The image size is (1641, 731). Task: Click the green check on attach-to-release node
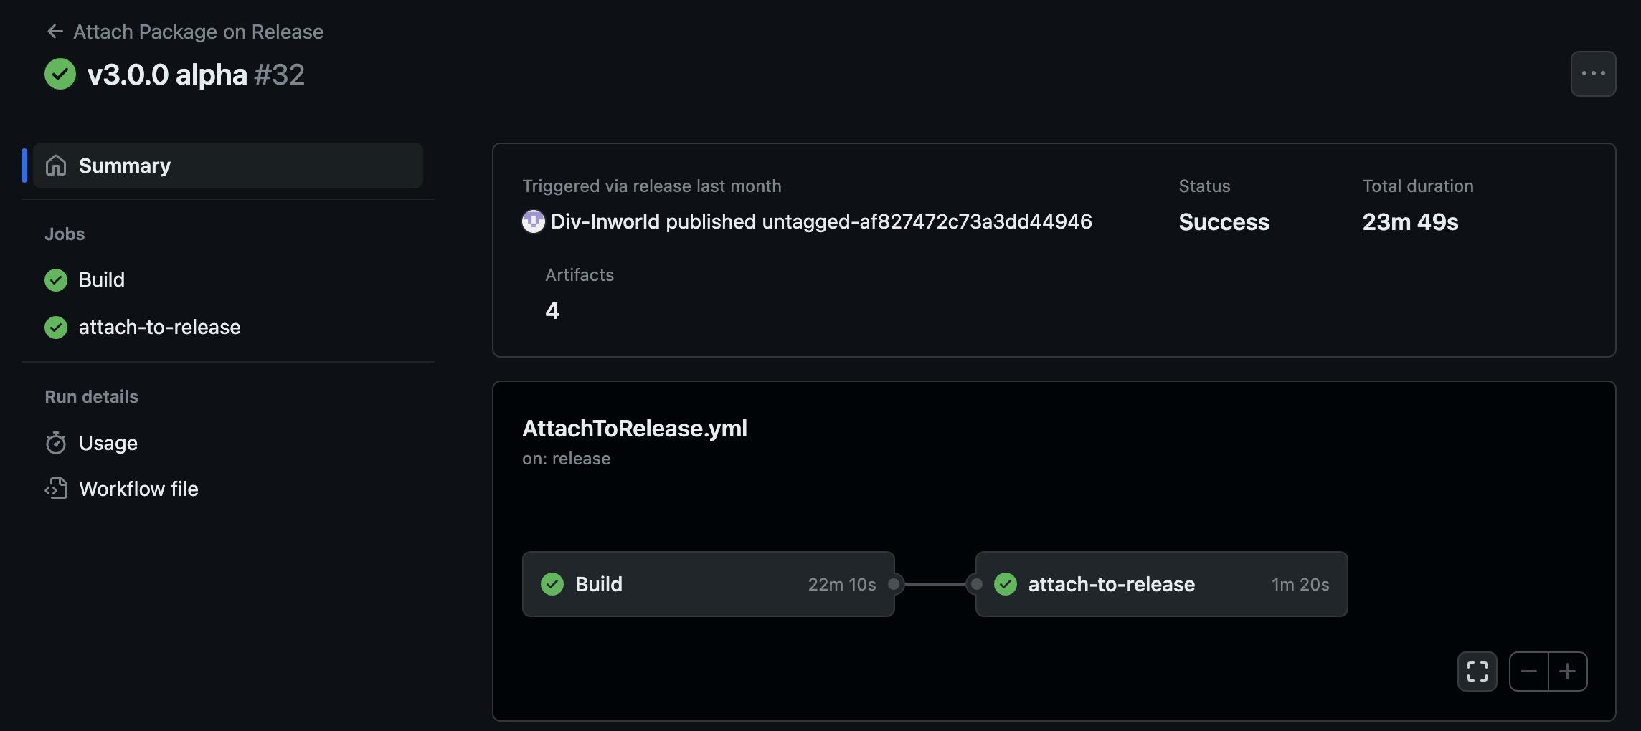coord(1006,584)
